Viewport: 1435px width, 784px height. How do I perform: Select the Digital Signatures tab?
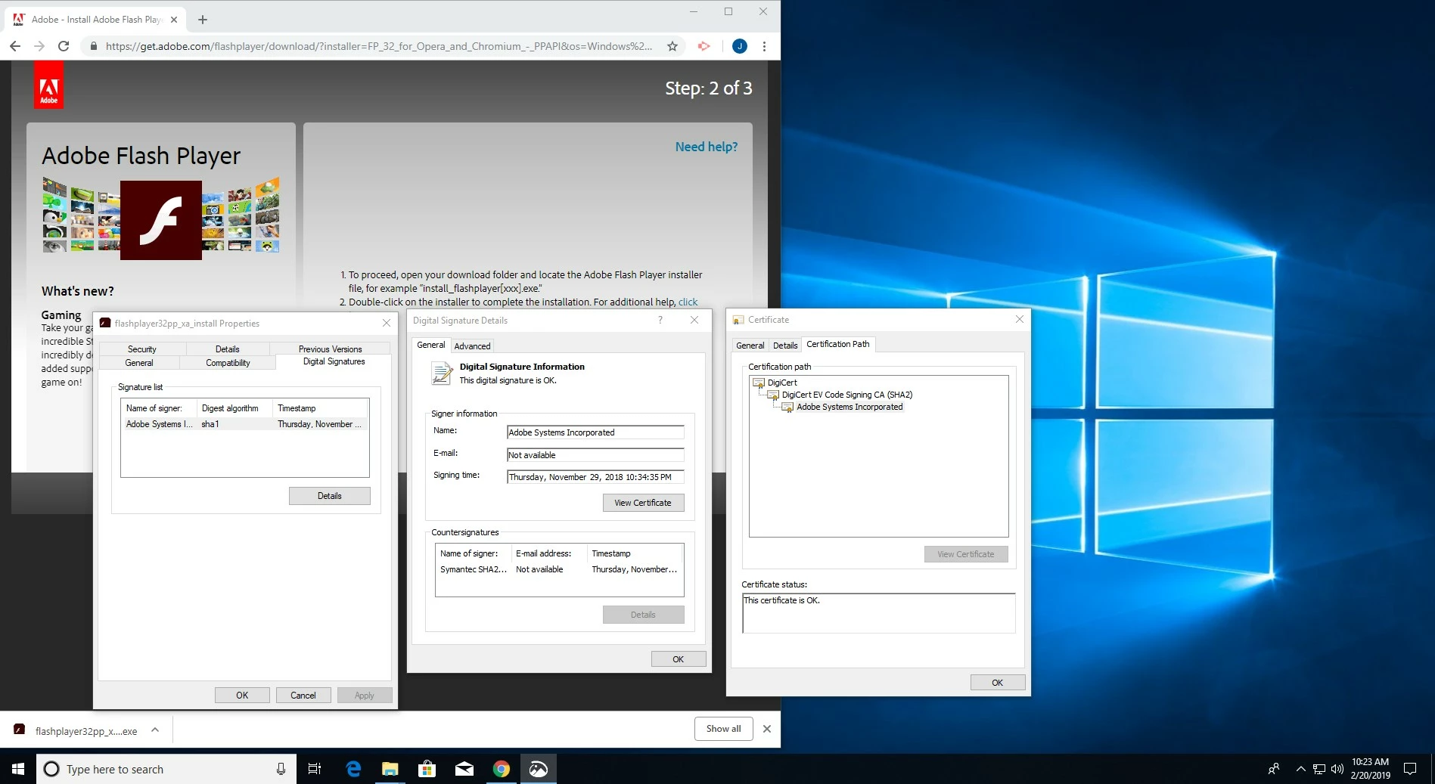tap(334, 361)
